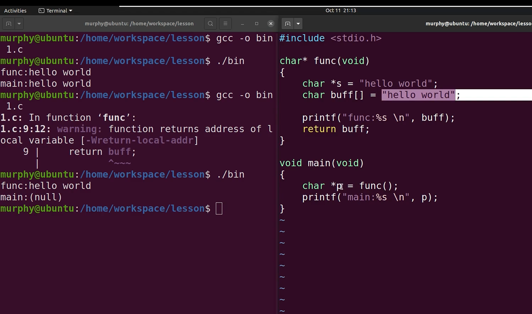The width and height of the screenshot is (532, 314).
Task: Minimize the left terminal window
Action: pyautogui.click(x=242, y=24)
